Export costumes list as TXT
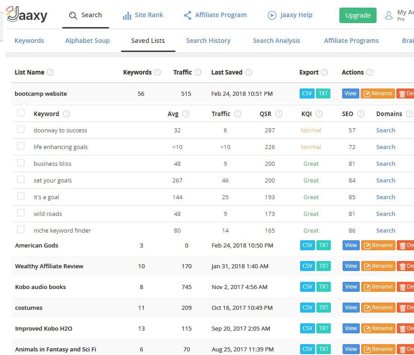414x355 pixels. coord(324,308)
